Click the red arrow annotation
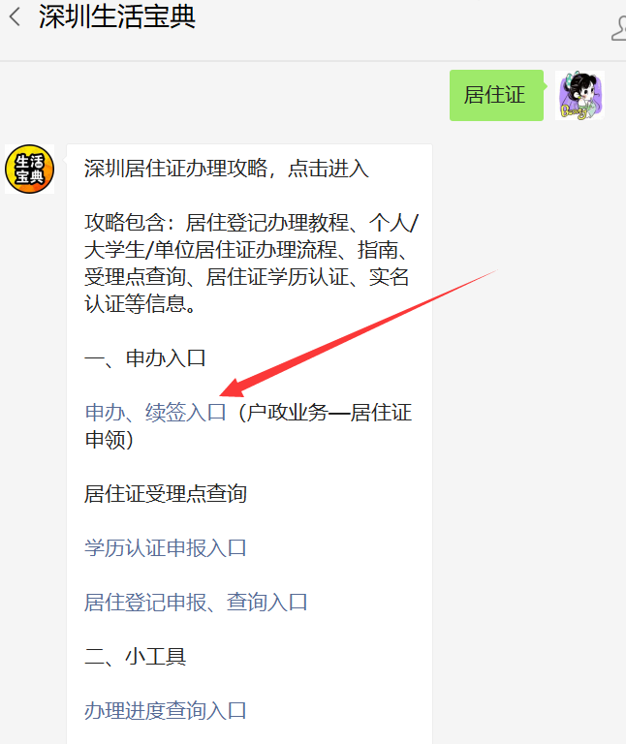Viewport: 626px width, 744px height. [x=359, y=333]
